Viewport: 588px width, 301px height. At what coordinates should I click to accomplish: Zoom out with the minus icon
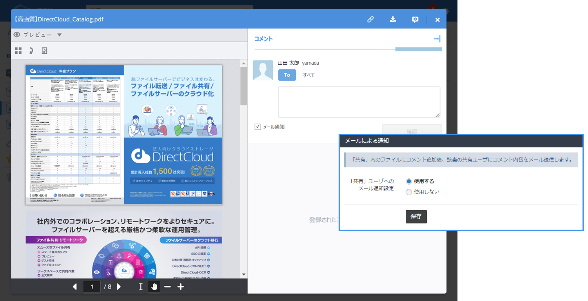pos(167,286)
